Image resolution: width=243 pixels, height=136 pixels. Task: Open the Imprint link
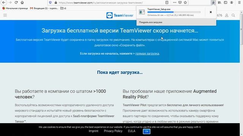click(93, 131)
